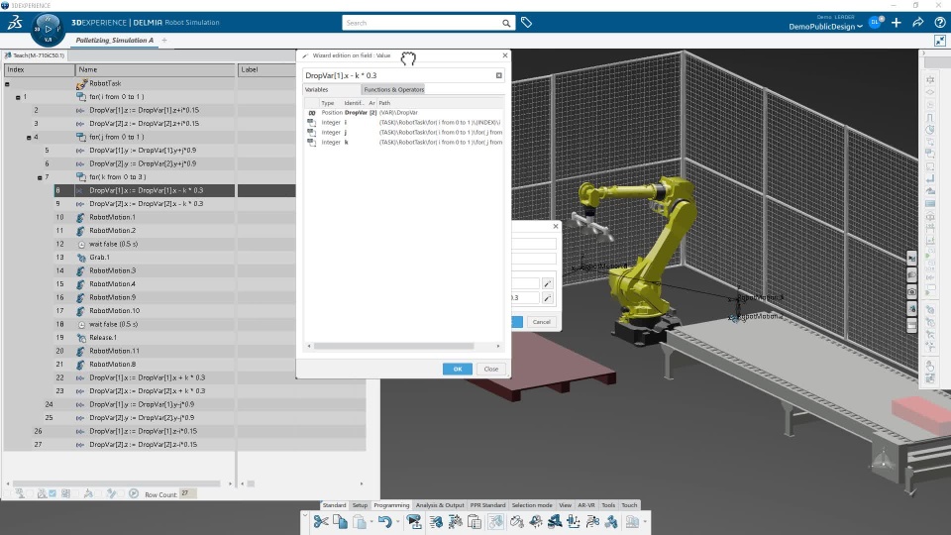Click the Label column header
The height and width of the screenshot is (535, 951).
click(x=266, y=69)
